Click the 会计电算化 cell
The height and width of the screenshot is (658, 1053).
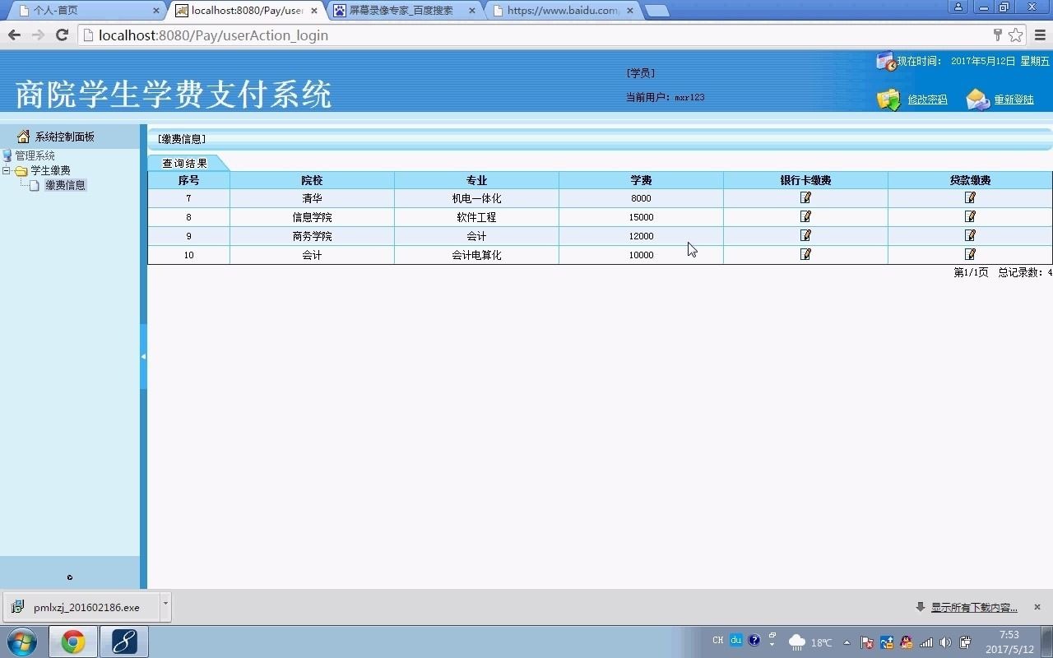[476, 255]
